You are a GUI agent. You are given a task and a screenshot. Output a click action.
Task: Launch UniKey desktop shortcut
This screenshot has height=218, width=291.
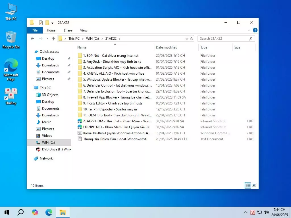coord(11,97)
